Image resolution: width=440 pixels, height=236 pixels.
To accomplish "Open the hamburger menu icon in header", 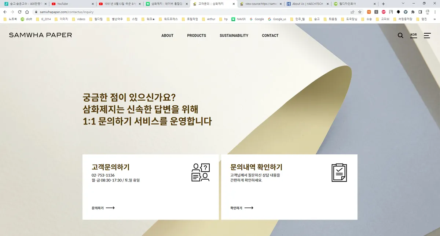I will pos(427,35).
